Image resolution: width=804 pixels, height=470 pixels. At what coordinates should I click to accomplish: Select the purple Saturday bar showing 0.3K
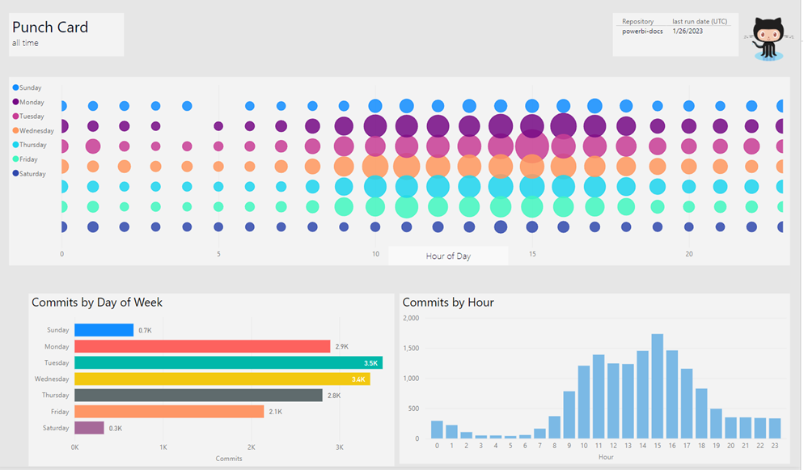click(x=89, y=428)
